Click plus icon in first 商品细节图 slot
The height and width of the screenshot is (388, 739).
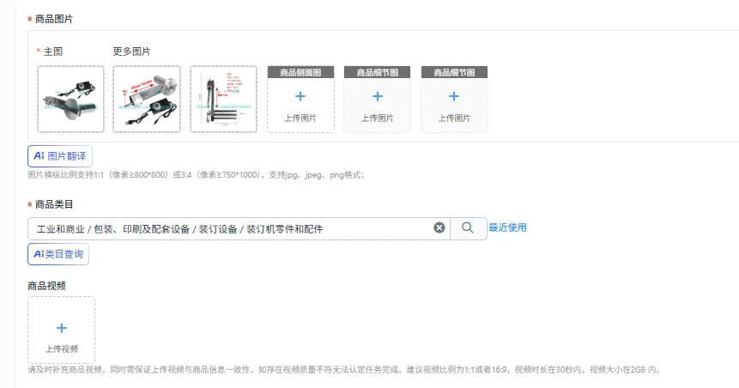(x=378, y=97)
